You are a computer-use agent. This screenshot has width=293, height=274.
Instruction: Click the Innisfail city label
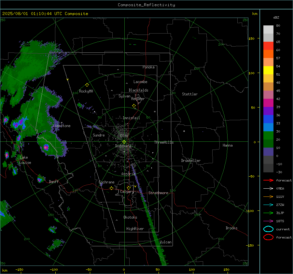pos(131,118)
